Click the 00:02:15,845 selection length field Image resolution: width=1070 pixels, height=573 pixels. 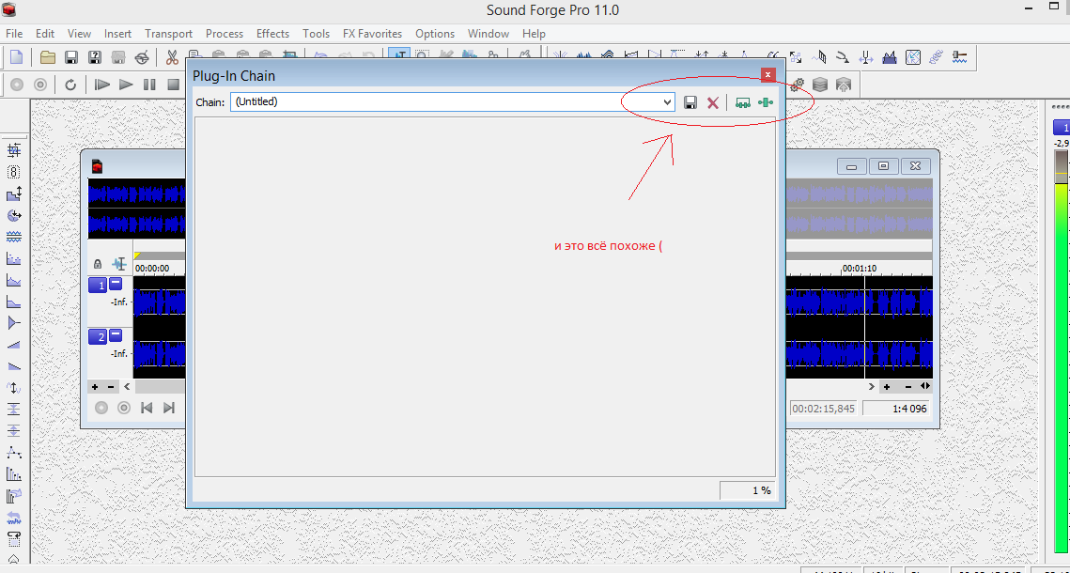[823, 409]
